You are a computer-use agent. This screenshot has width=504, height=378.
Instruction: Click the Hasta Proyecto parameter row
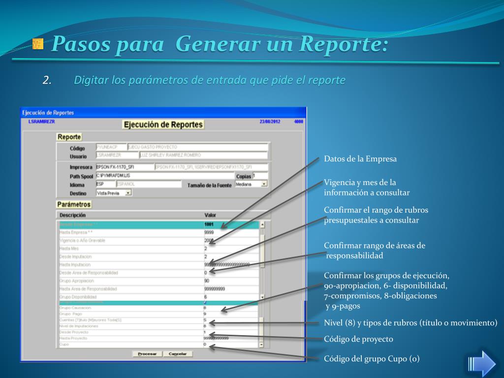click(159, 338)
